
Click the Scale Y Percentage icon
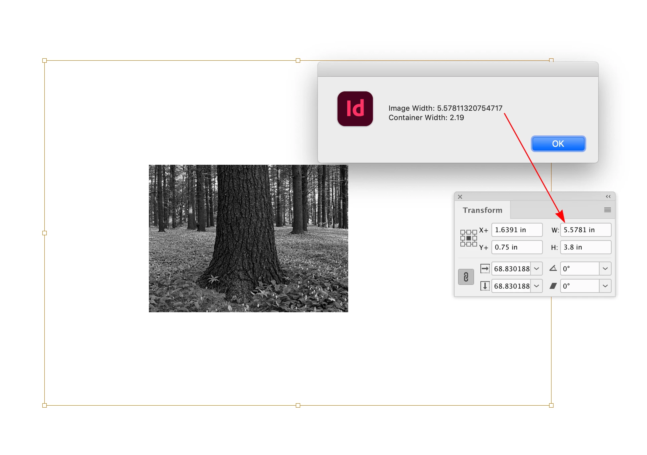(485, 286)
